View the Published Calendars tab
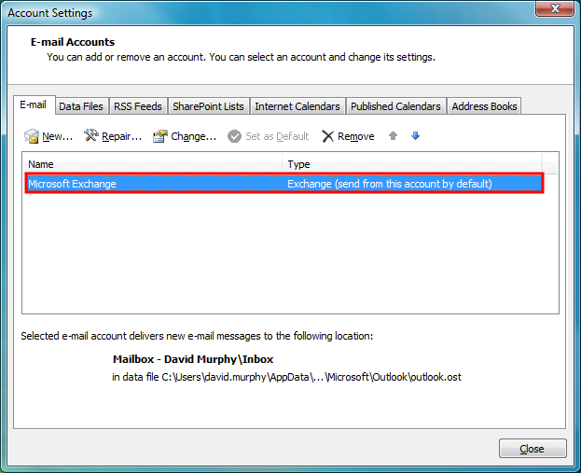Viewport: 581px width, 473px height. [395, 106]
